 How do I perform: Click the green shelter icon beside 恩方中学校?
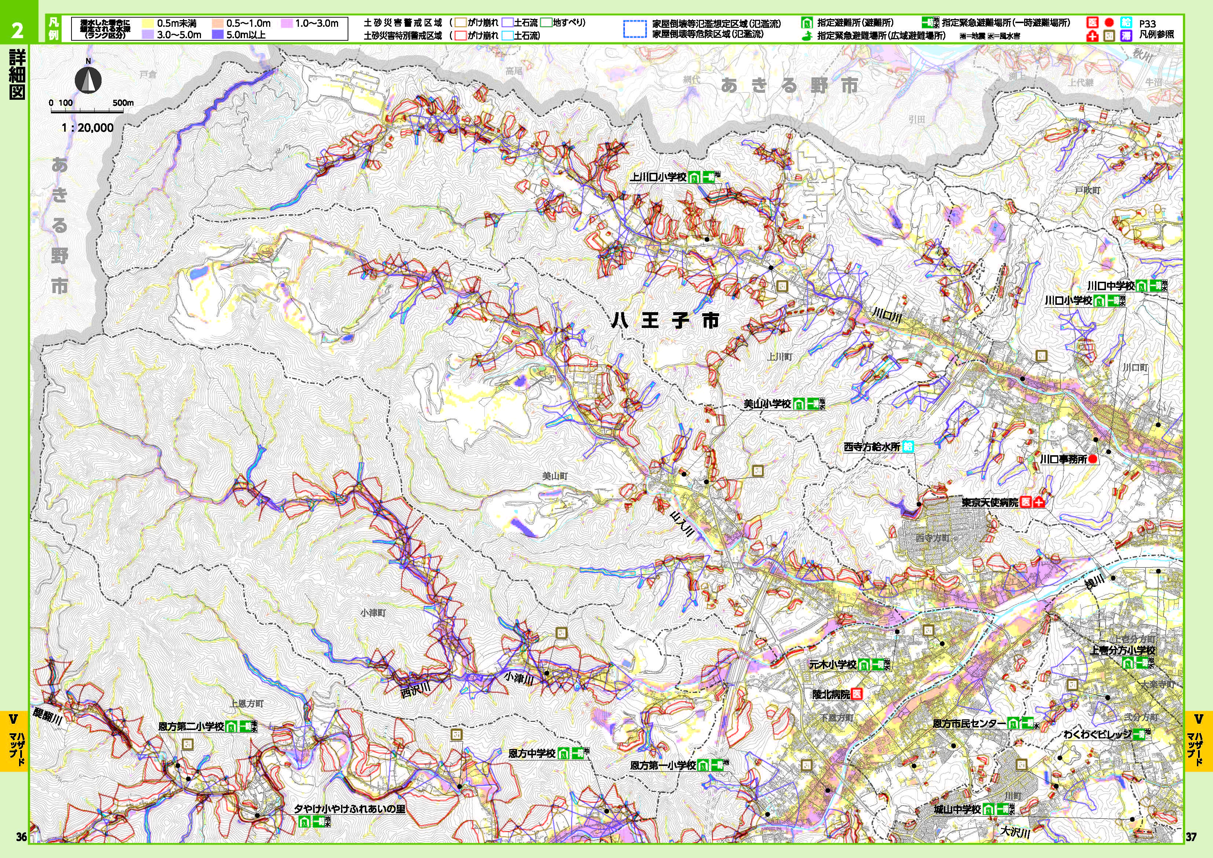click(x=563, y=753)
